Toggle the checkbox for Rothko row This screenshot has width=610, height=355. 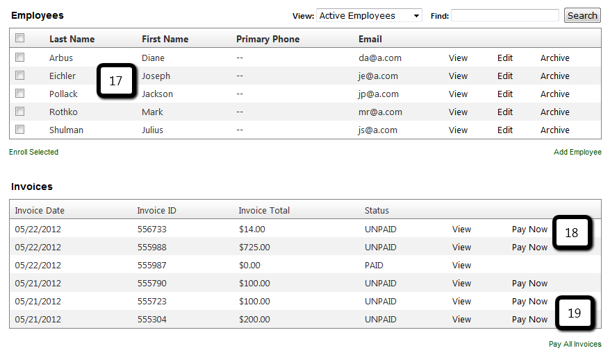coord(20,112)
